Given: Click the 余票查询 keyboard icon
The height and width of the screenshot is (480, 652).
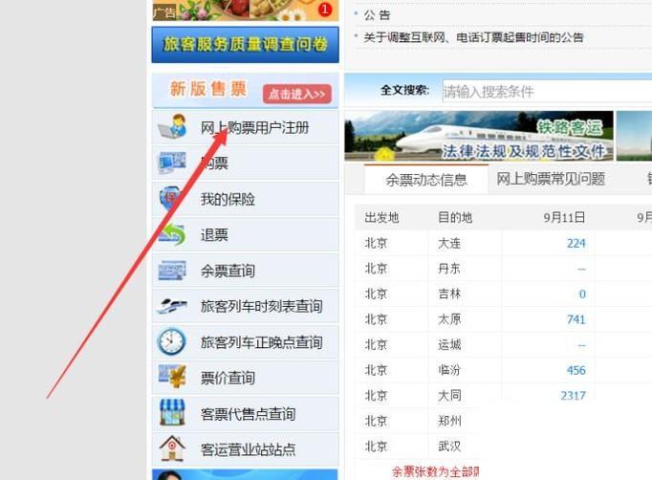Looking at the screenshot, I should point(172,271).
